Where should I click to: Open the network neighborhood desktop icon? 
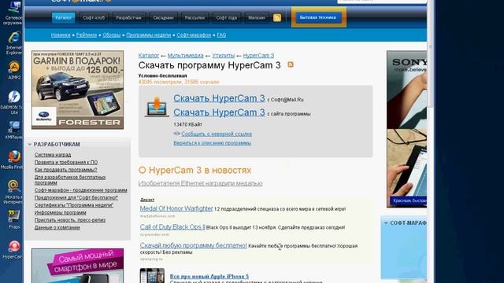tap(14, 13)
